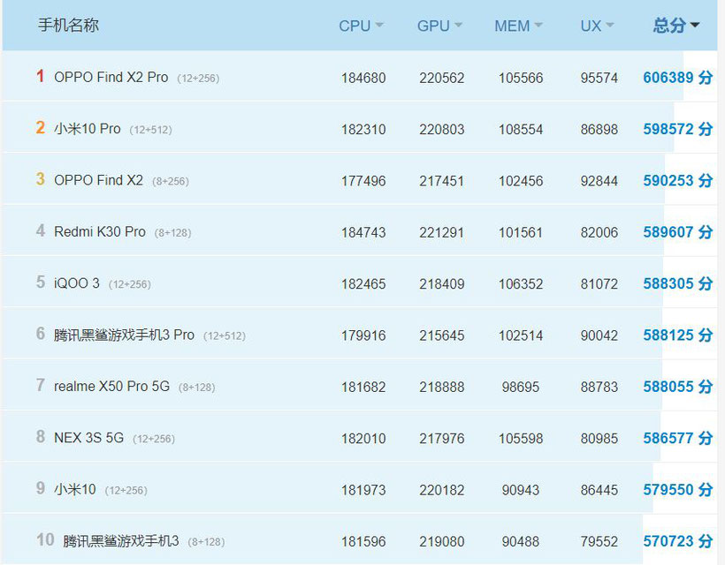Viewport: 725px width, 565px height.
Task: Sort by the MEM column header
Action: pos(518,26)
